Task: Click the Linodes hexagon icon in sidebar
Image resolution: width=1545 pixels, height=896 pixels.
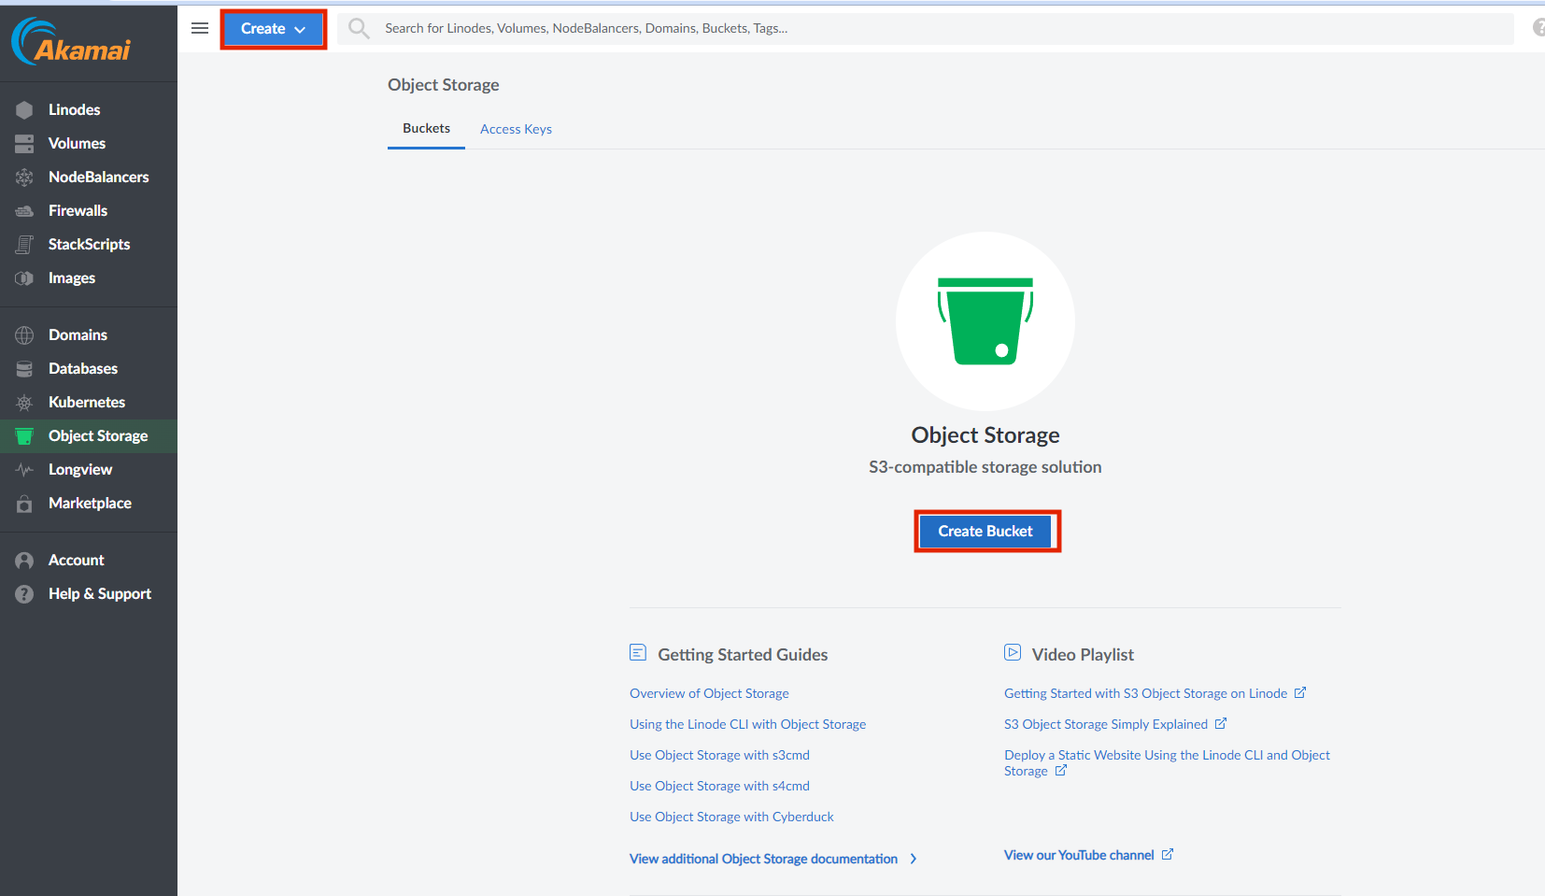Action: (24, 110)
